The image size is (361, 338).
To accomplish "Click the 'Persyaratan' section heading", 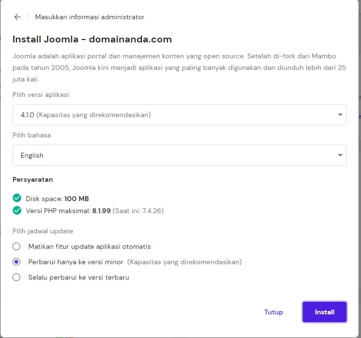I will point(33,179).
